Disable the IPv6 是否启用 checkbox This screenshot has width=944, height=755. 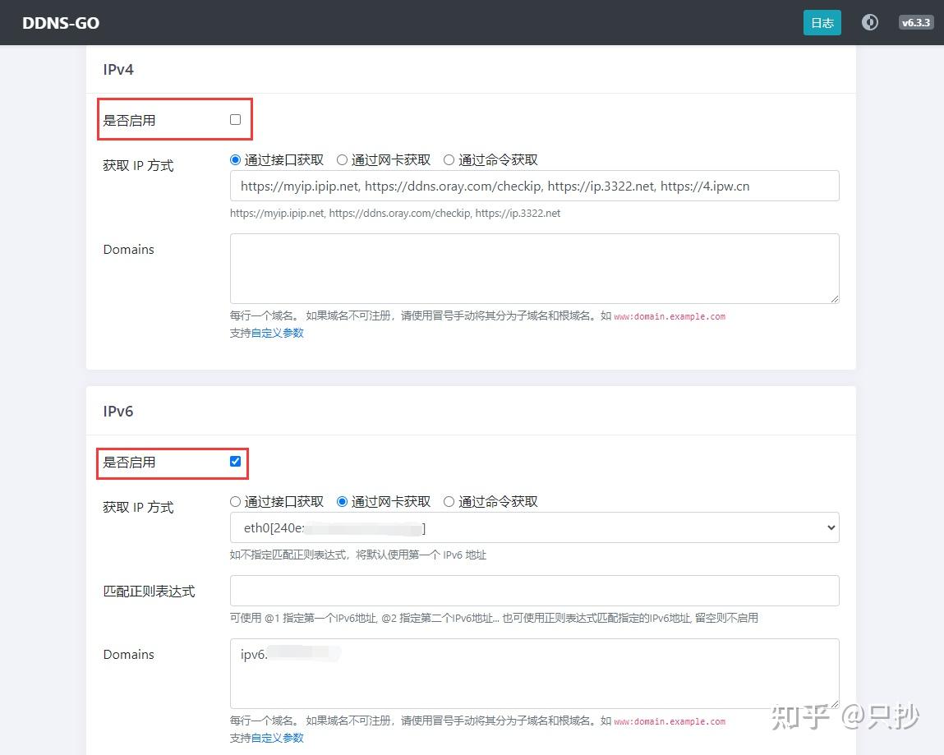[x=235, y=461]
